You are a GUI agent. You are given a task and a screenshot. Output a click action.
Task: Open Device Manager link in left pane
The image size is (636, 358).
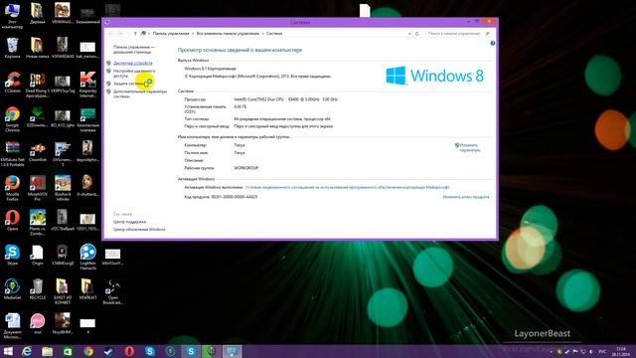(x=132, y=63)
